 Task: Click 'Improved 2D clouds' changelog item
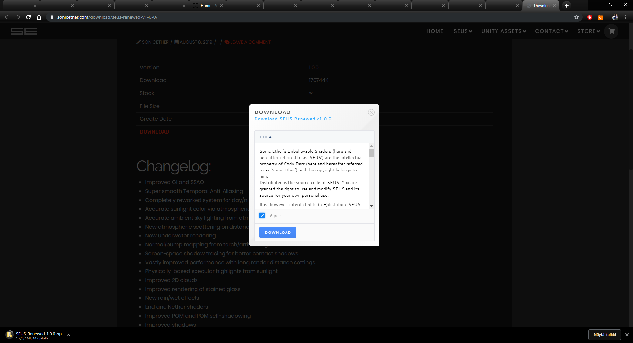tap(171, 280)
